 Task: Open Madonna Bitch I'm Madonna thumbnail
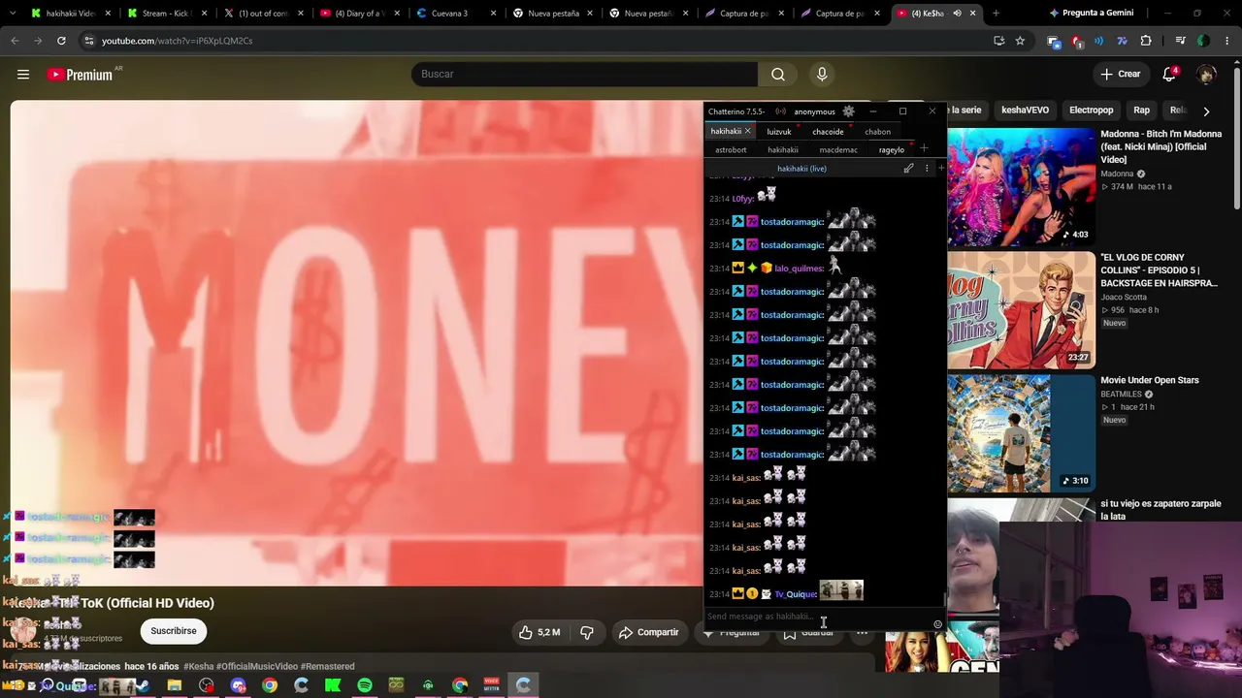(1022, 186)
